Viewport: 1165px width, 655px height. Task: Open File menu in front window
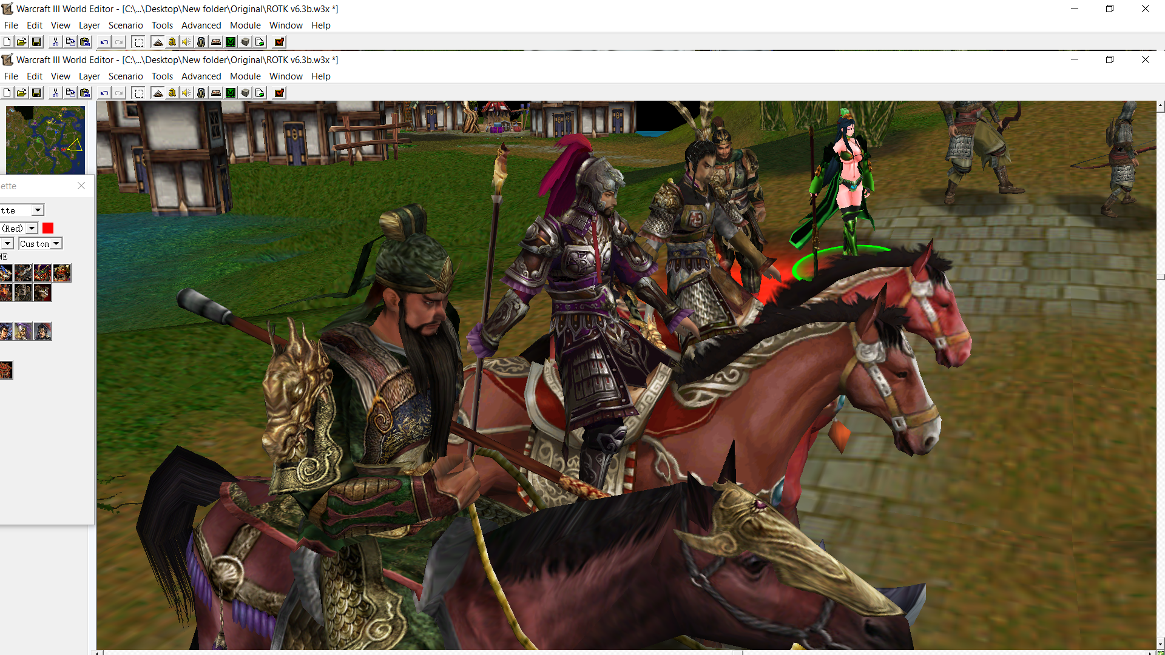point(11,76)
